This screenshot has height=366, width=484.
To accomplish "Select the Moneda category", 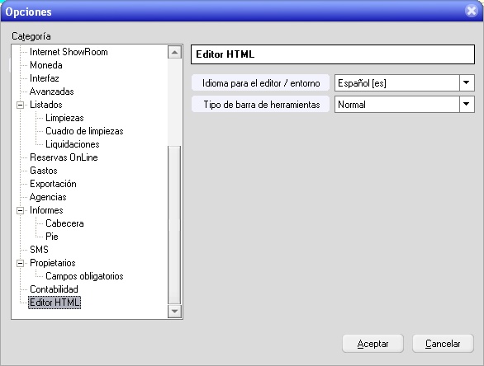I will coord(46,65).
